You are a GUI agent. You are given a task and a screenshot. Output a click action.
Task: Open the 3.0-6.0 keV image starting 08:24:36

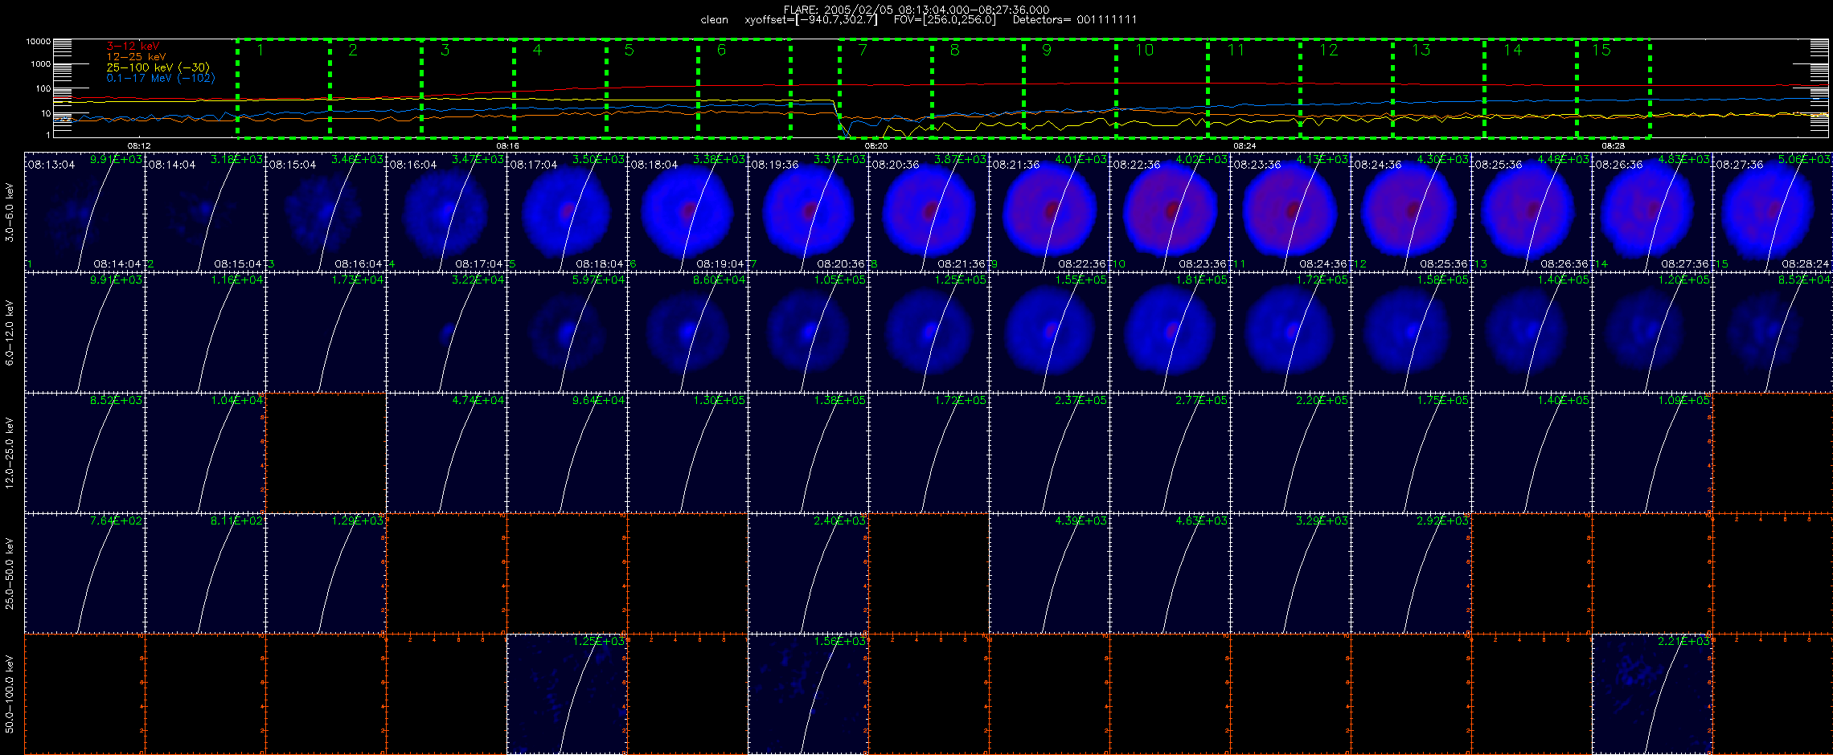pos(1411,212)
